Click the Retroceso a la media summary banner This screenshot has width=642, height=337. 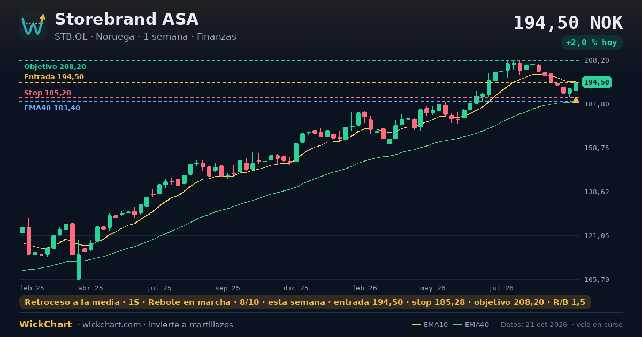[305, 302]
